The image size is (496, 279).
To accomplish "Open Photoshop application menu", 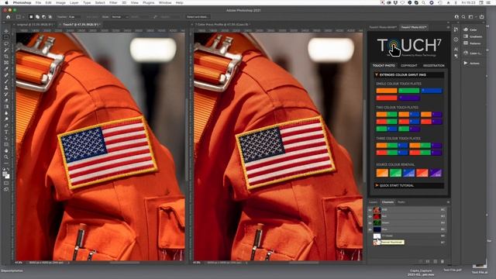I will 22,2.
